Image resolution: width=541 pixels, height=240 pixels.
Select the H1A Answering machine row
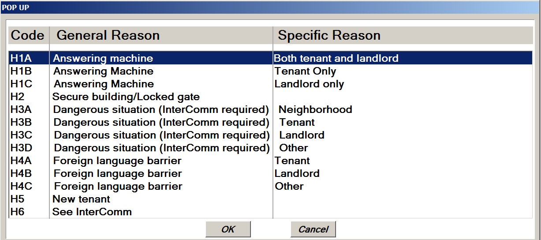(103, 58)
